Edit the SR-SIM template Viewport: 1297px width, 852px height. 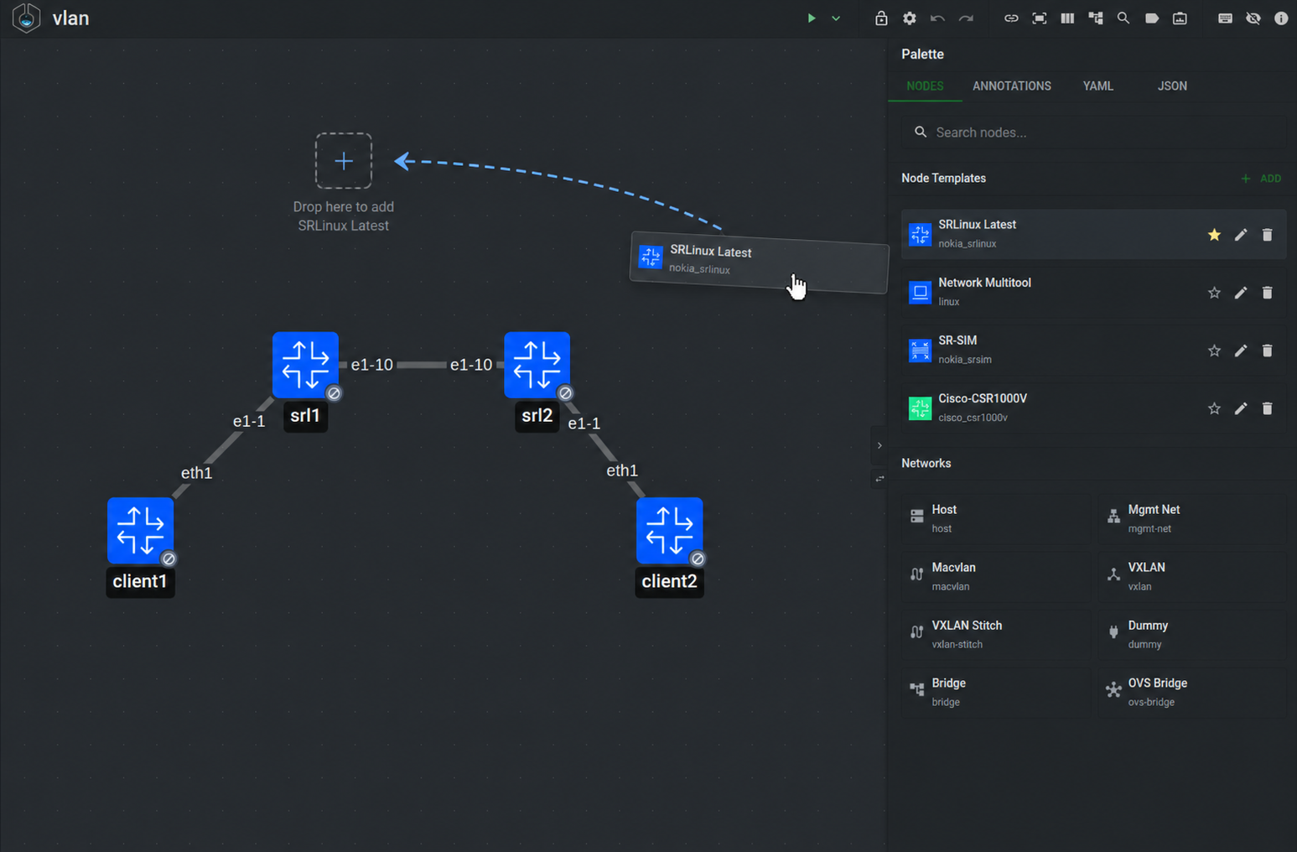point(1241,351)
